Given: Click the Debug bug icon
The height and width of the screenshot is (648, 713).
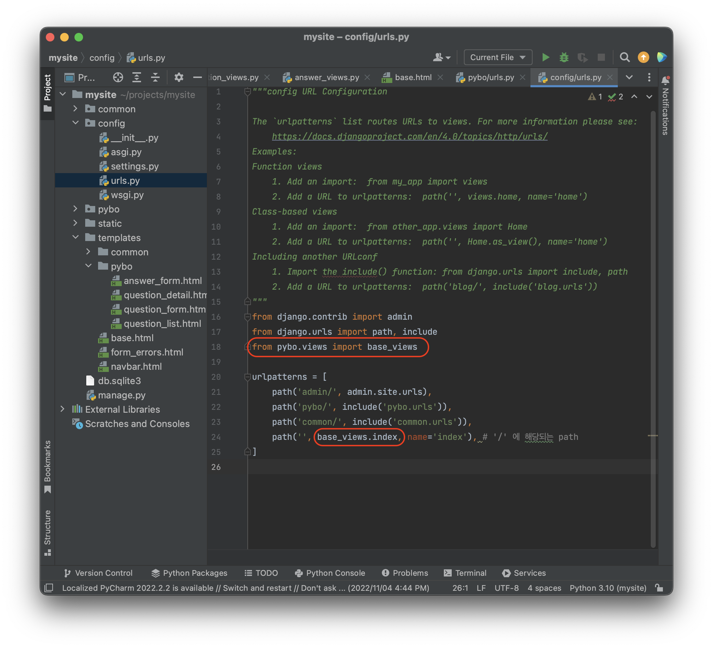Looking at the screenshot, I should [564, 57].
